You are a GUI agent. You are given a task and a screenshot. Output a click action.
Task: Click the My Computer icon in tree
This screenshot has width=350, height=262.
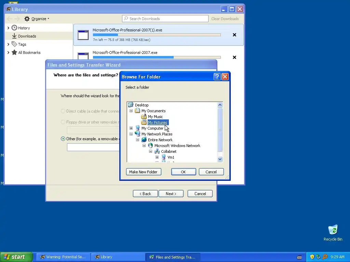(137, 128)
